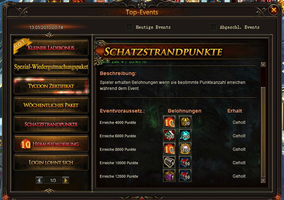284x200 pixels.
Task: Select the red gem reward with 200
Action: (x=169, y=135)
